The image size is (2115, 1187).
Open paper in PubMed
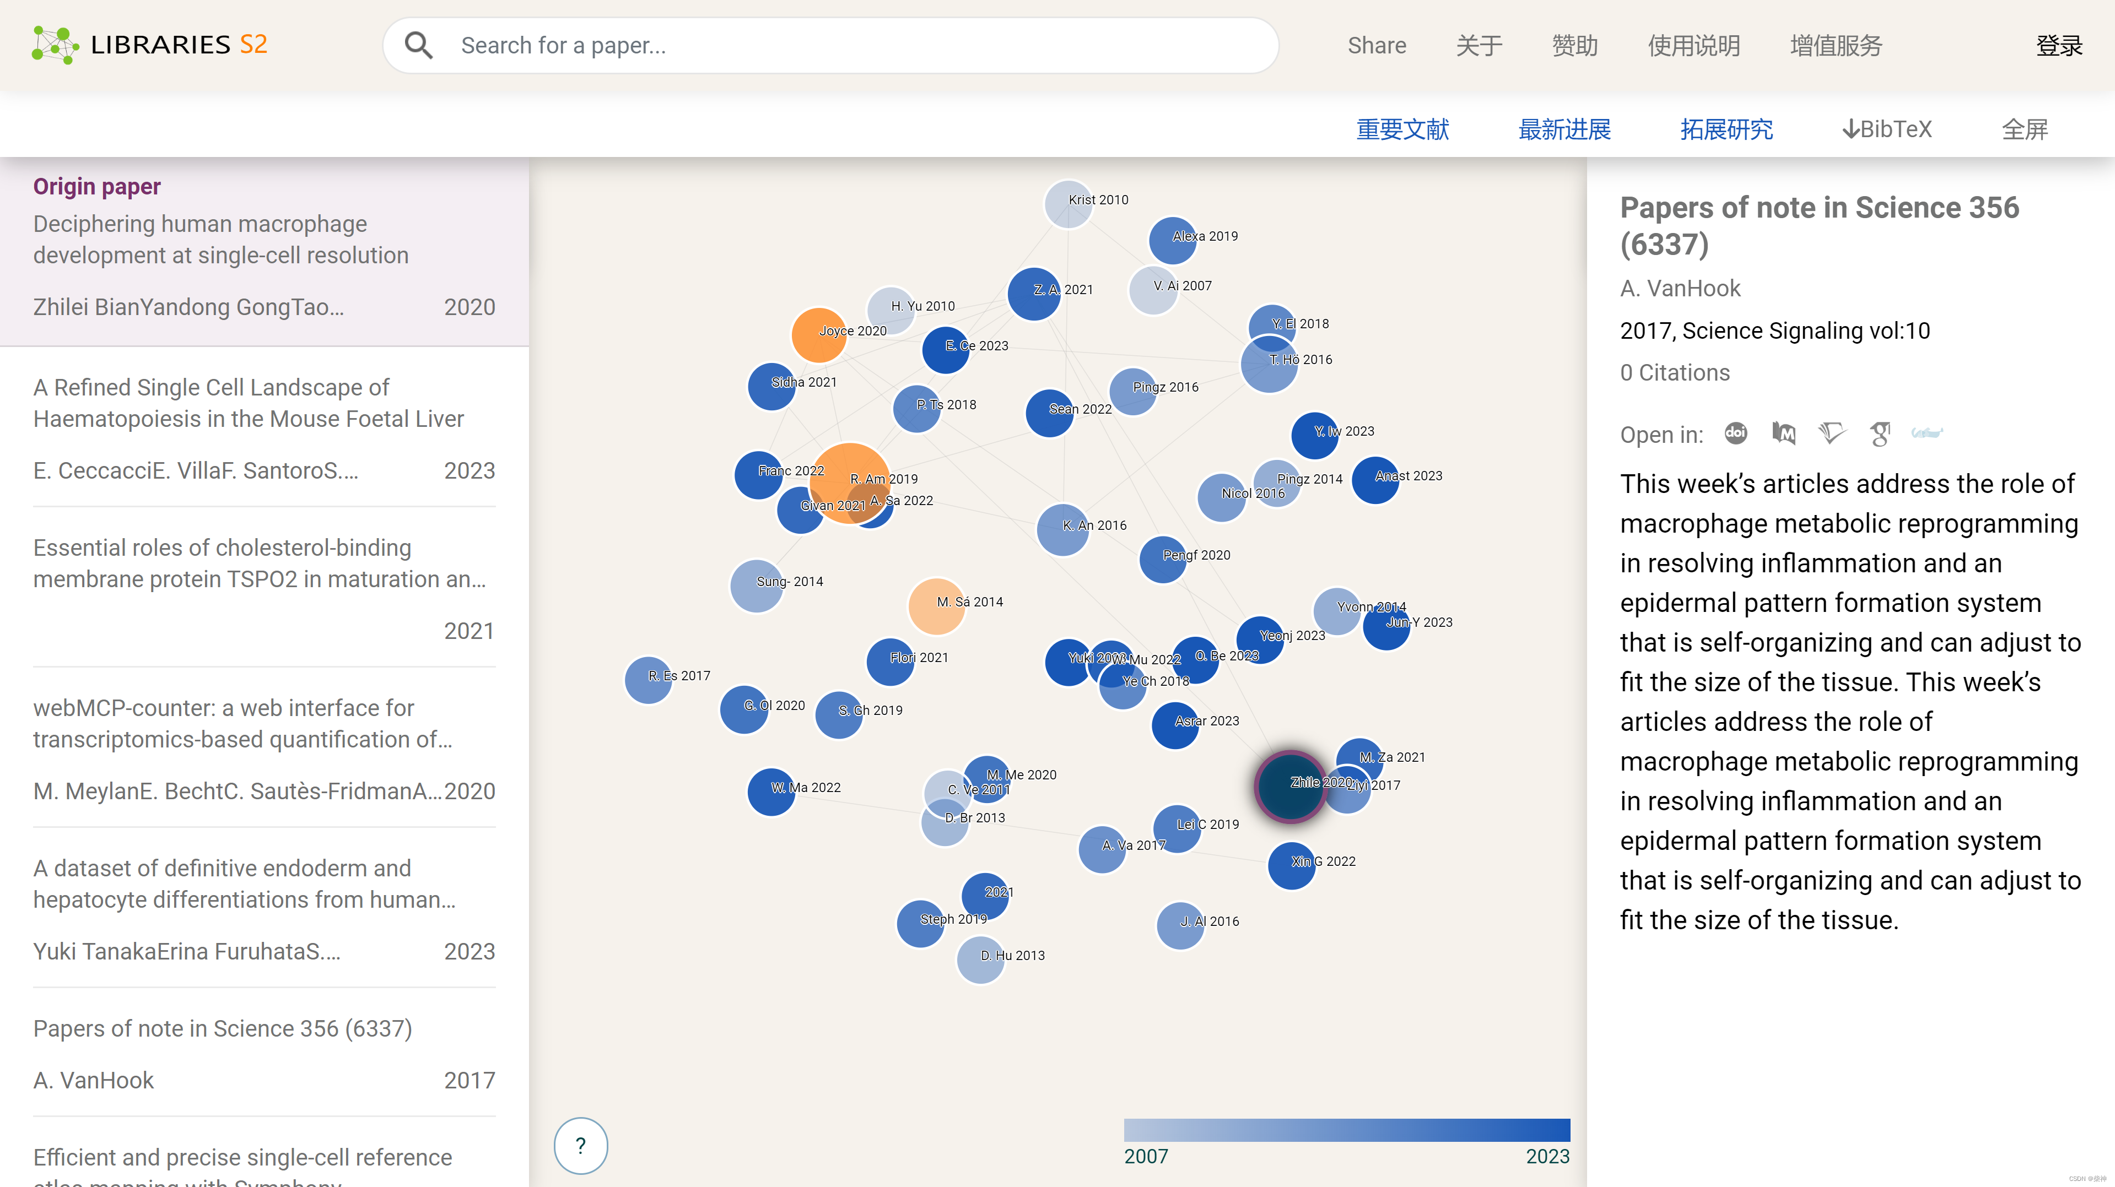(1783, 433)
